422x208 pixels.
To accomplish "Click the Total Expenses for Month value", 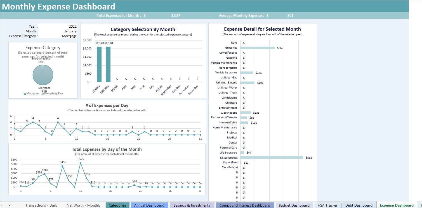I will (175, 15).
